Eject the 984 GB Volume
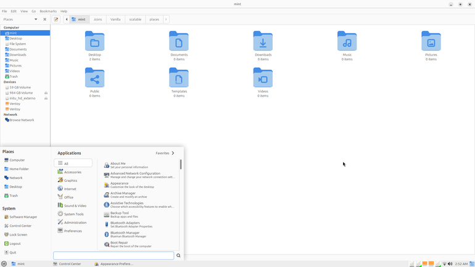 point(46,93)
